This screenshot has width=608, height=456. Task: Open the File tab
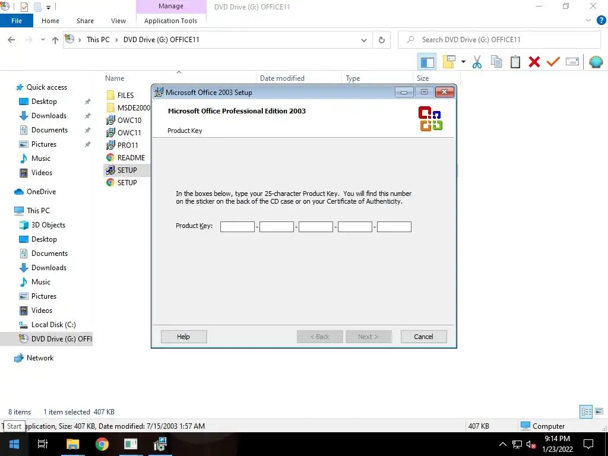[17, 21]
